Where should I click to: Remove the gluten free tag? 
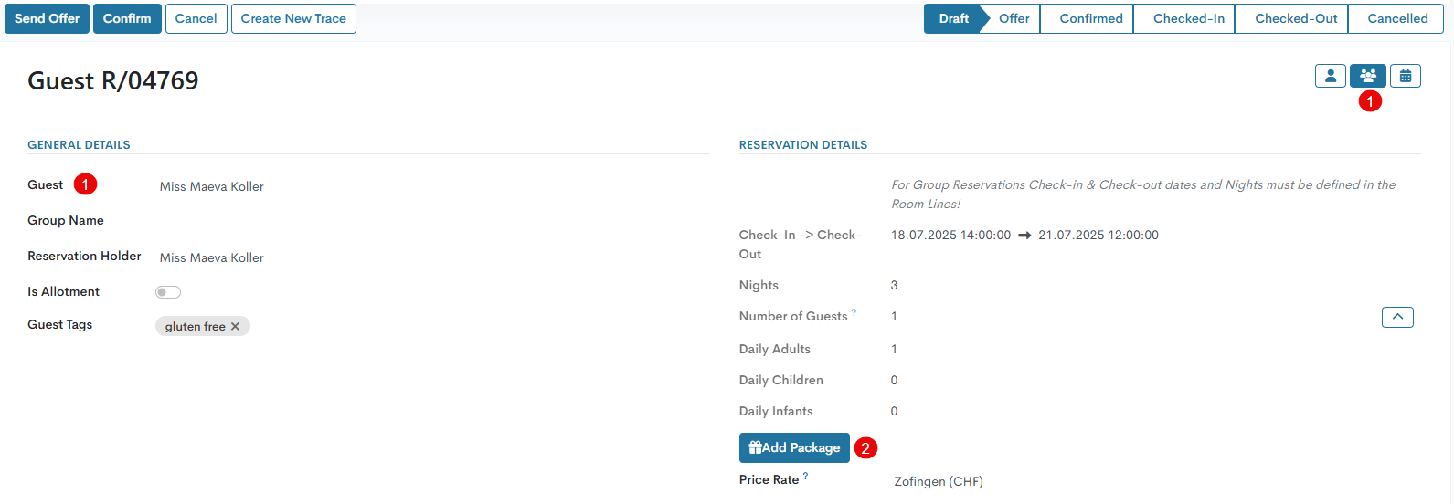click(x=235, y=327)
